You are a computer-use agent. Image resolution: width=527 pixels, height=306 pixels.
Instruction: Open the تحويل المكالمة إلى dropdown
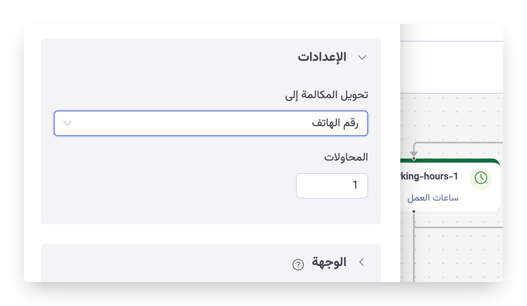tap(211, 123)
